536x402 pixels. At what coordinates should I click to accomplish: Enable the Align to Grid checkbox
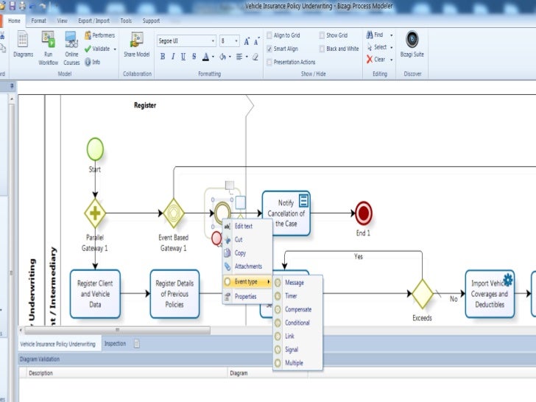click(x=269, y=35)
